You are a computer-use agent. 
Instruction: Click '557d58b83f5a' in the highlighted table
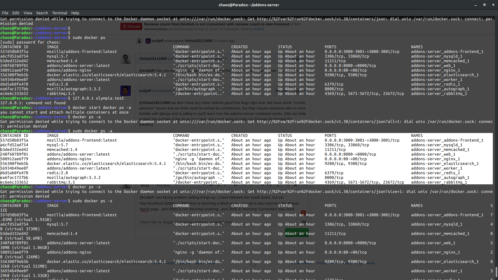tap(14, 140)
